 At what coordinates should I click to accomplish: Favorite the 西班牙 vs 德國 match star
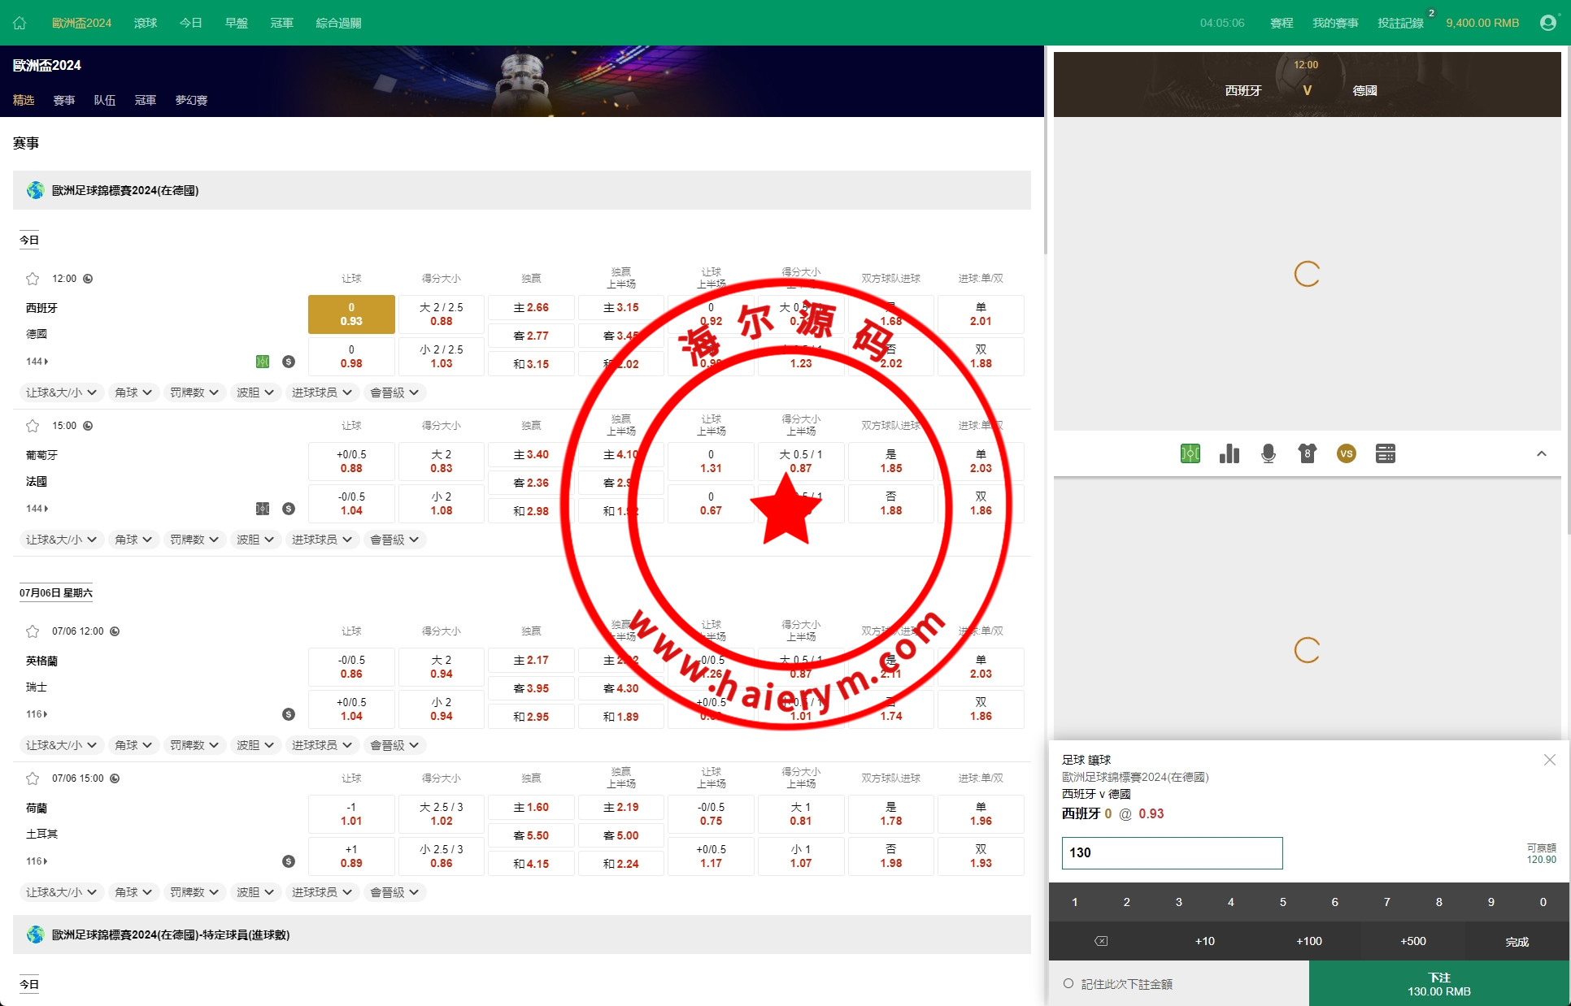[33, 279]
